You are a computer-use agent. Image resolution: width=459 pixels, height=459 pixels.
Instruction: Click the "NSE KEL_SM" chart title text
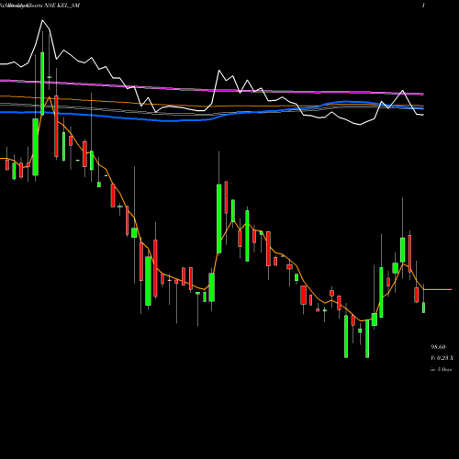pyautogui.click(x=62, y=6)
